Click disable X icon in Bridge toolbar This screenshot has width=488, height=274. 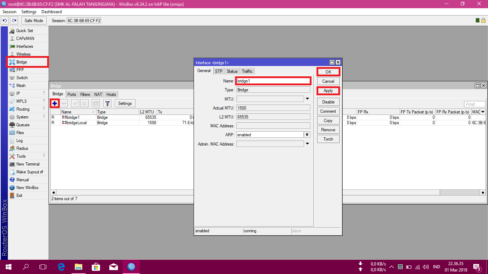[x=84, y=103]
